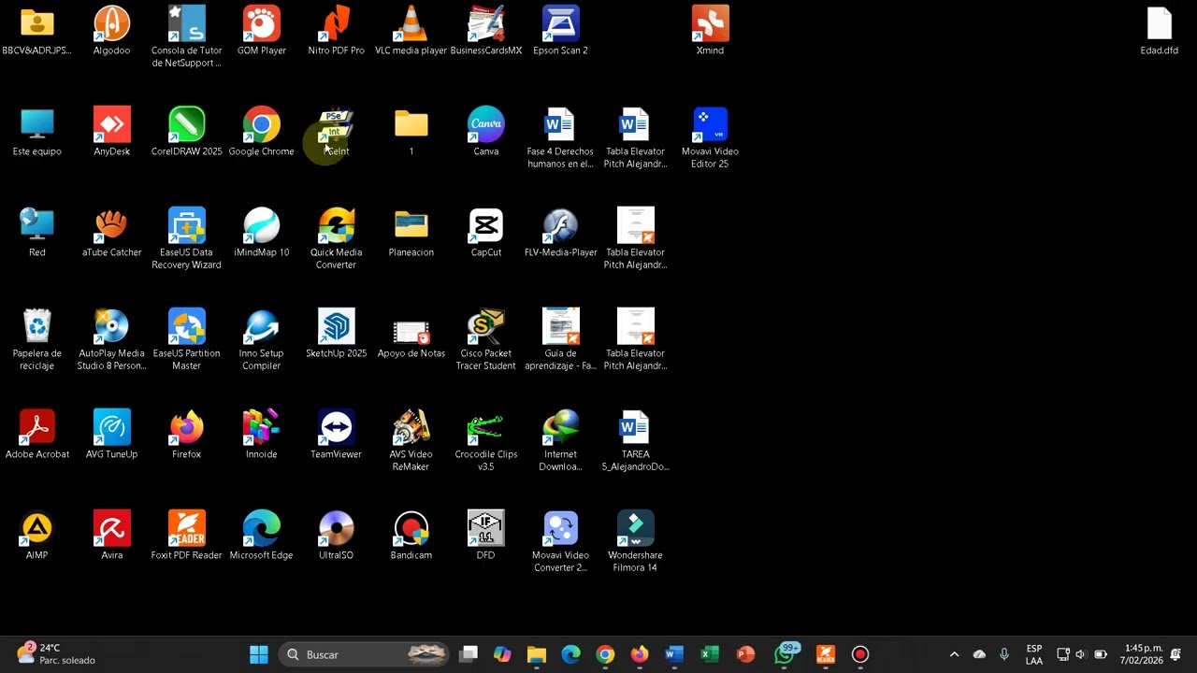Image resolution: width=1197 pixels, height=673 pixels.
Task: Select the Inno Setup Compiler icon
Action: (261, 326)
